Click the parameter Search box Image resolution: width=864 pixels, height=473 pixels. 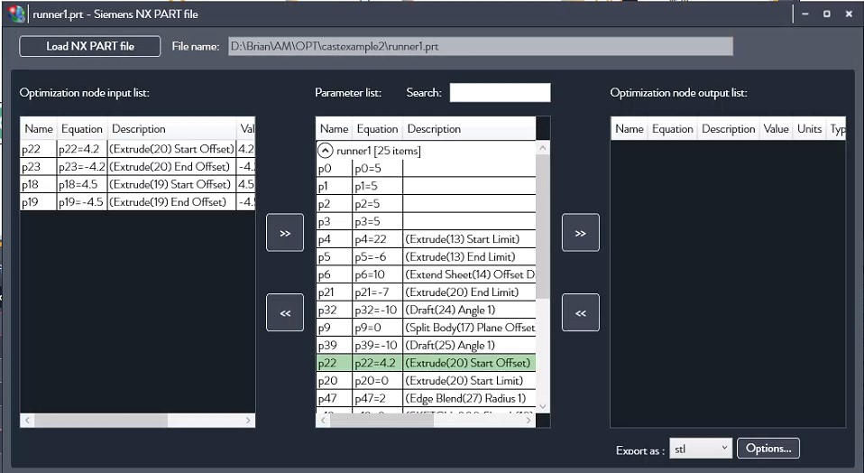click(x=500, y=93)
